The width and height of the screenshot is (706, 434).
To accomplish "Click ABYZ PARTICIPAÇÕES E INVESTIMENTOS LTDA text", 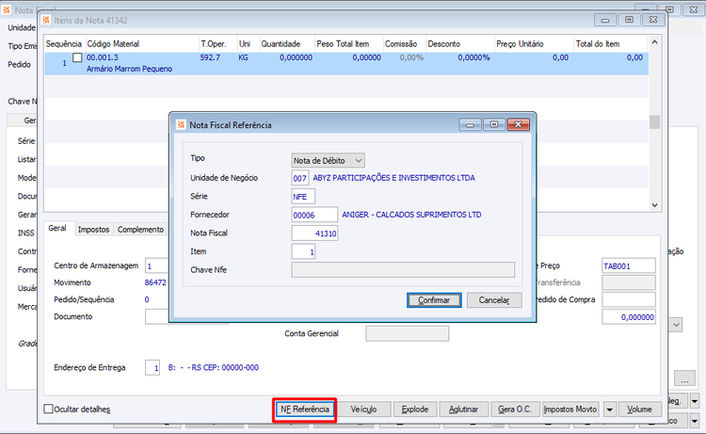I will tap(394, 178).
